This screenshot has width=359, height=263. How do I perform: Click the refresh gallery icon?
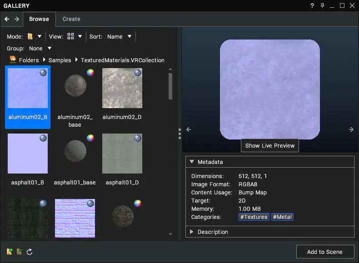pos(30,252)
